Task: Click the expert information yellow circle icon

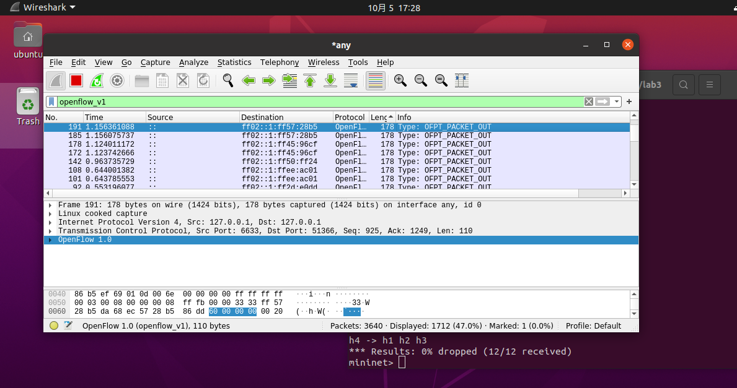Action: (x=54, y=325)
